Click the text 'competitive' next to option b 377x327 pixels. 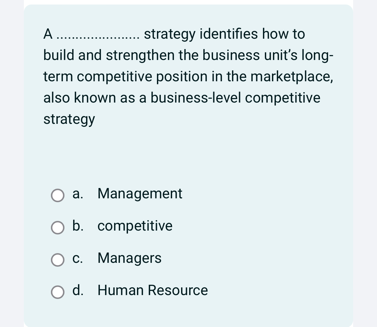135,226
